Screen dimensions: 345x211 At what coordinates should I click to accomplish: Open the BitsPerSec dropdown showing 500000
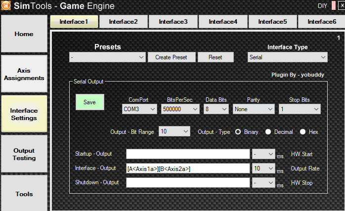[x=180, y=109]
